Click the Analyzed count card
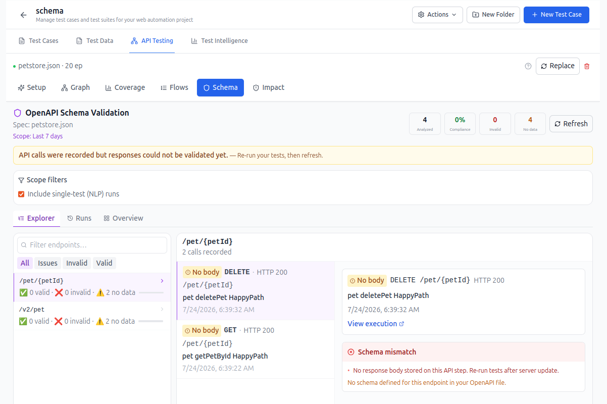Viewport: 607px width, 404px height. [x=425, y=124]
